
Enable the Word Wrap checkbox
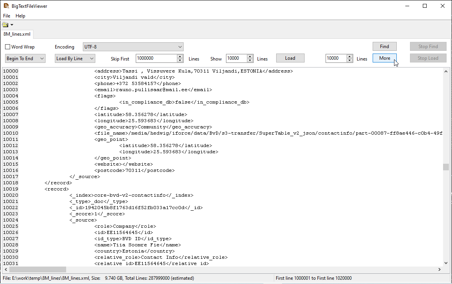8,47
